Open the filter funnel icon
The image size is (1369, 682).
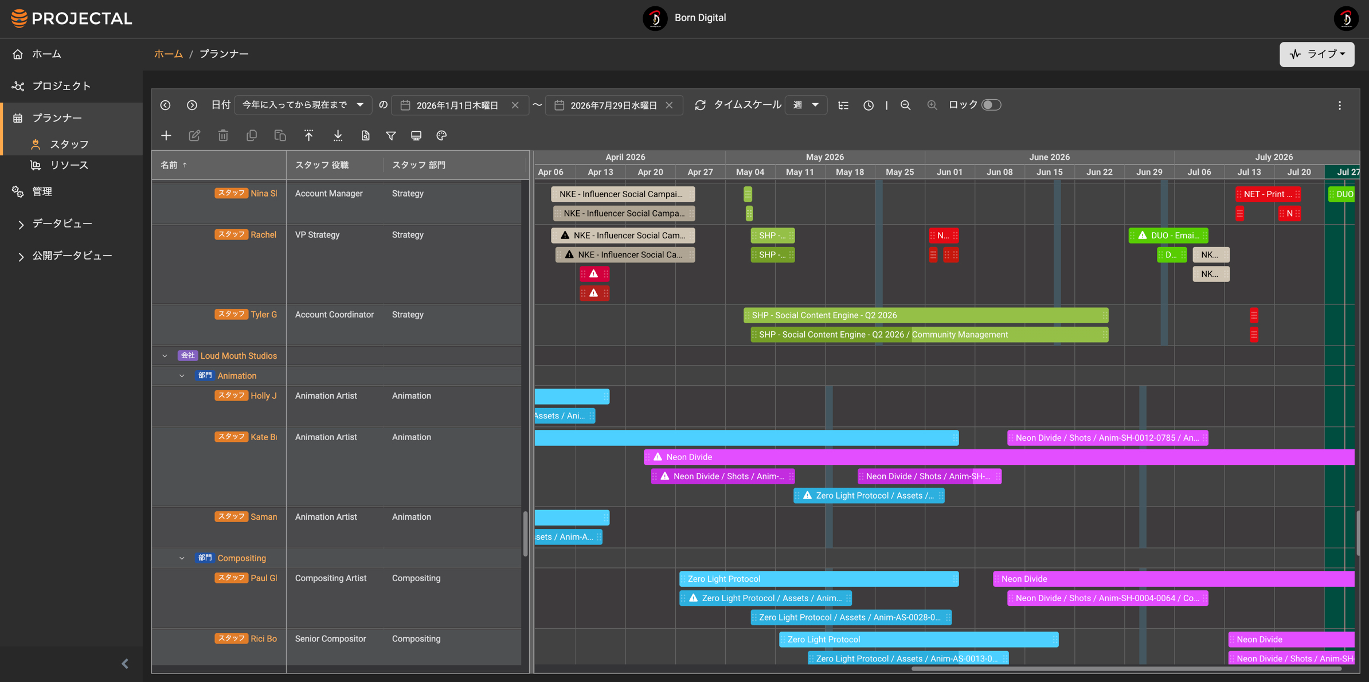click(x=391, y=135)
